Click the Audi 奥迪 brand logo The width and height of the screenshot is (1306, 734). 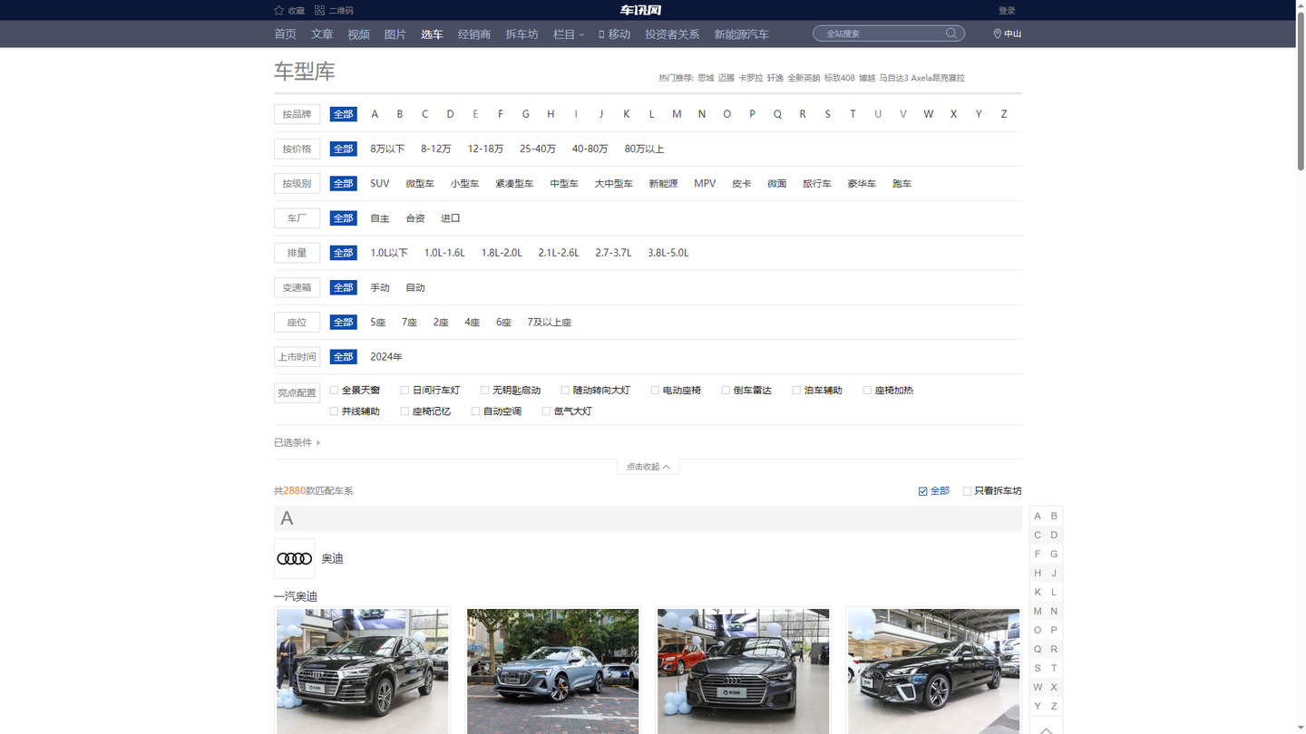[295, 558]
